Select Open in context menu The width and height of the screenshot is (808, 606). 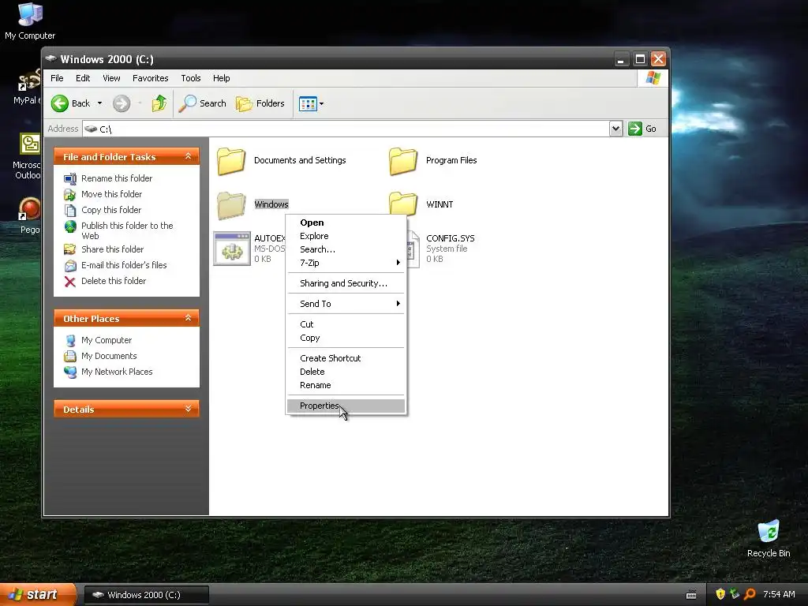pos(346,223)
